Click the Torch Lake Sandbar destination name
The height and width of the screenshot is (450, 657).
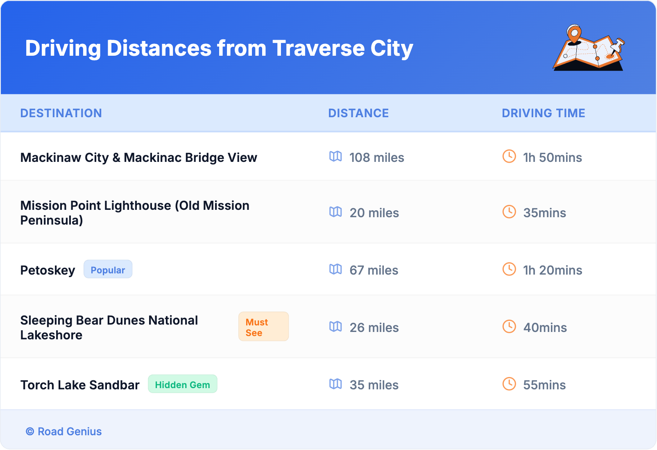pyautogui.click(x=80, y=385)
